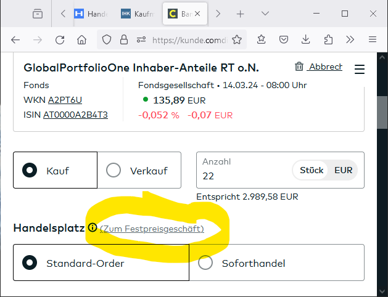Screen dimensions: 388x297
Task: Go to the browser home page
Action: [x=81, y=40]
